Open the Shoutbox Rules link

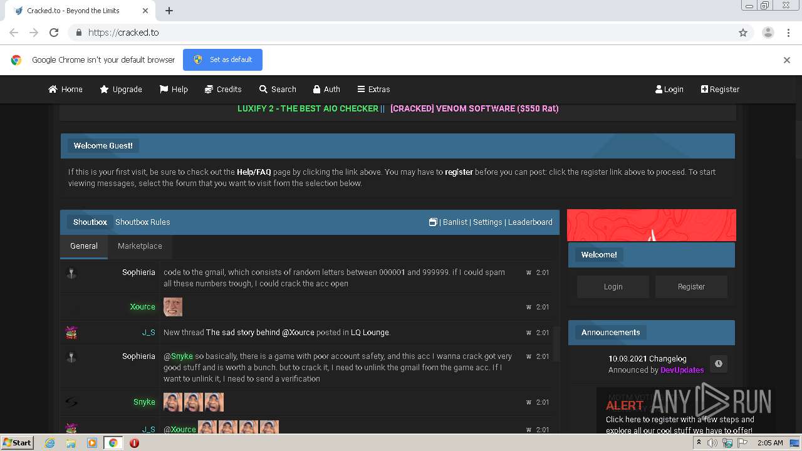142,222
